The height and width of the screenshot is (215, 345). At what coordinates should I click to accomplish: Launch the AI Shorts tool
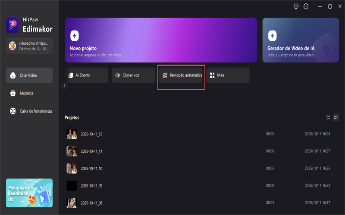pyautogui.click(x=86, y=75)
